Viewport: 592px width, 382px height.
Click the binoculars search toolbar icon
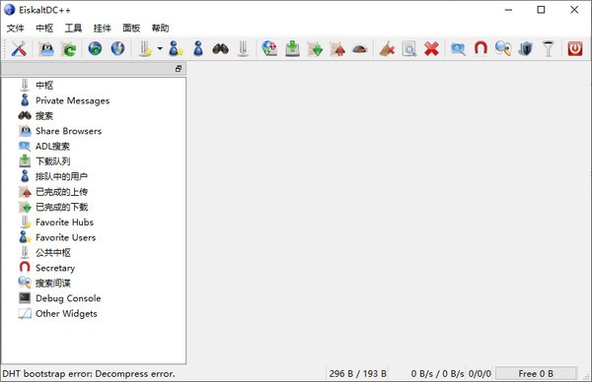coord(220,48)
